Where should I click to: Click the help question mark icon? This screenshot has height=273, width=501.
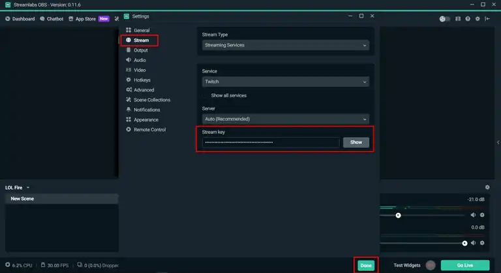click(x=468, y=19)
